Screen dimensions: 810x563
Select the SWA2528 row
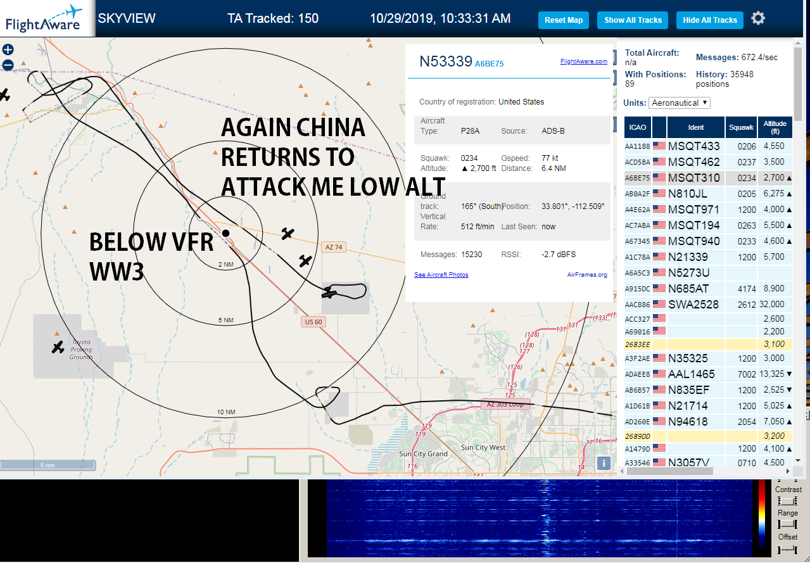coord(708,305)
